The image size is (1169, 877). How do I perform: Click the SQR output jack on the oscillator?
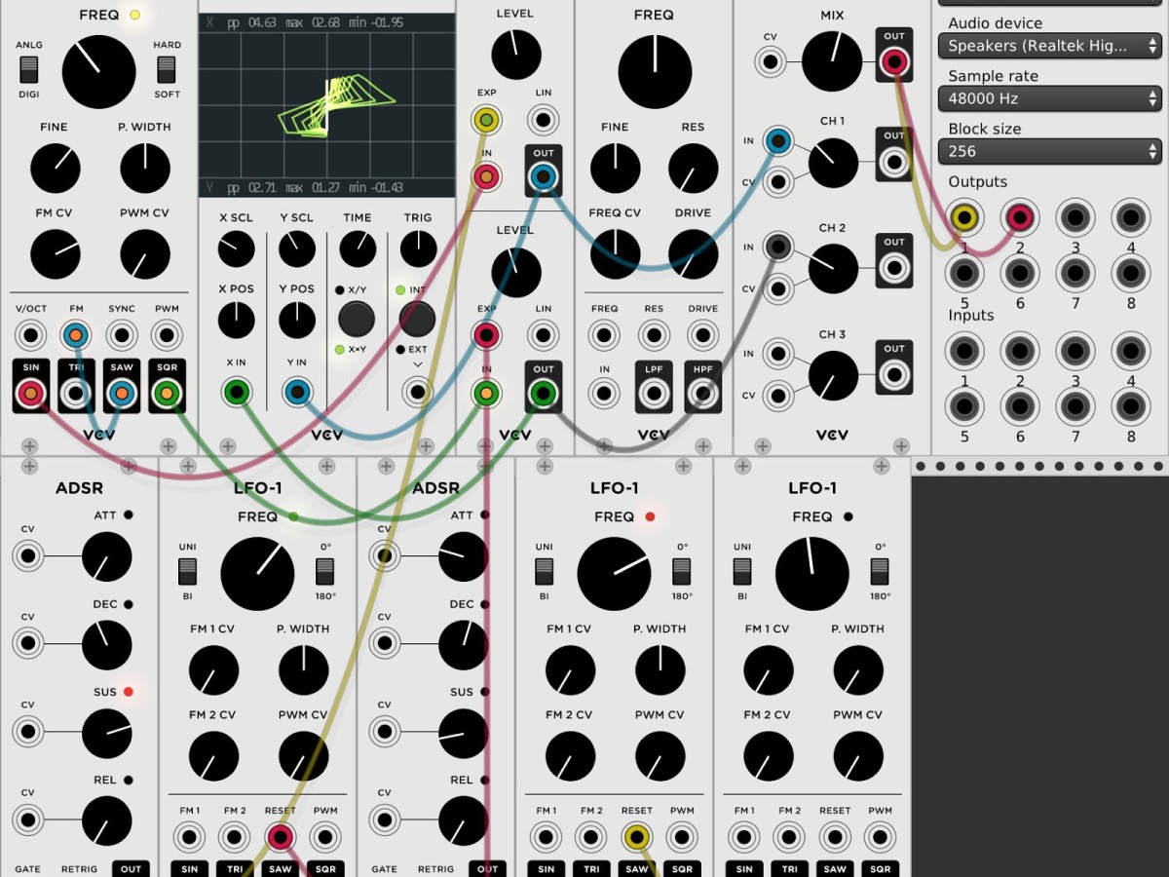point(167,393)
